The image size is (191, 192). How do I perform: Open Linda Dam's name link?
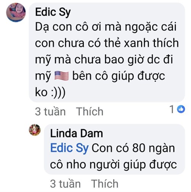[x=76, y=134]
